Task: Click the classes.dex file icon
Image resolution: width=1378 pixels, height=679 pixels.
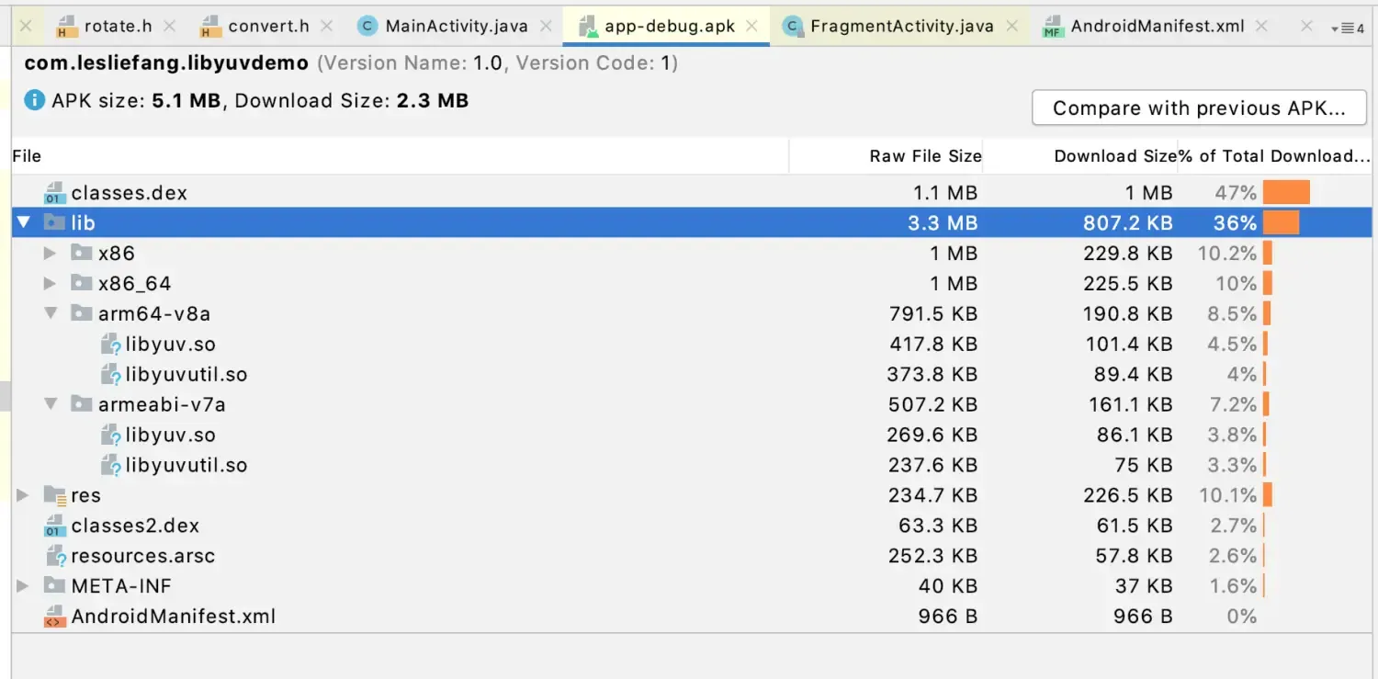Action: (x=54, y=193)
